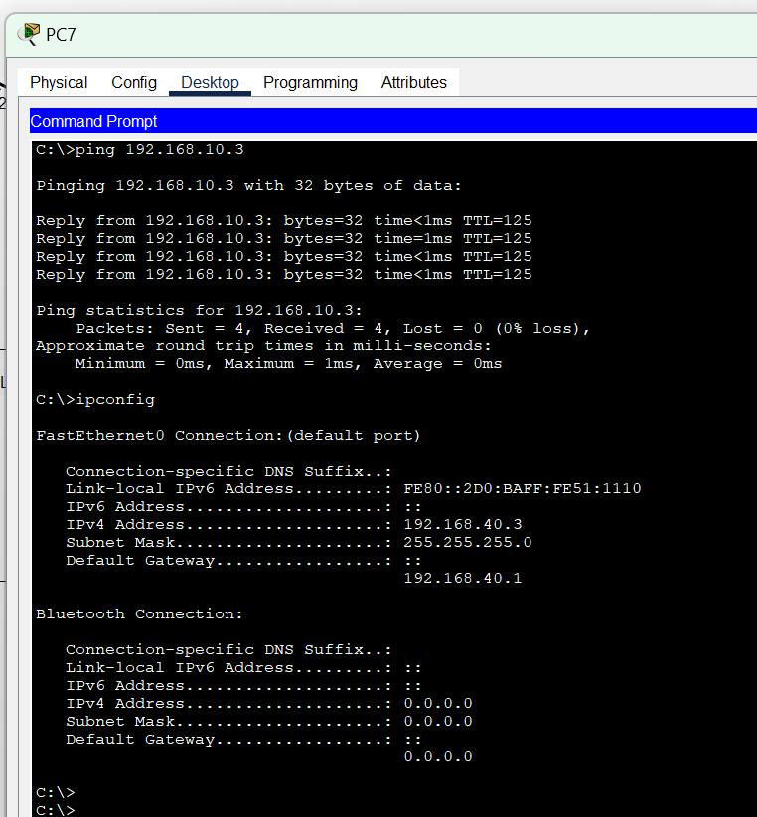The height and width of the screenshot is (817, 757).
Task: Click IPv4 address 192.168.40.3
Action: pyautogui.click(x=463, y=525)
